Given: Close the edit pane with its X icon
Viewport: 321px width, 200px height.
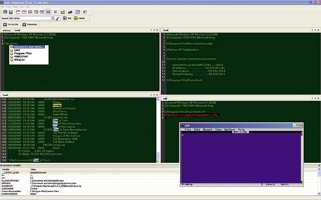Looking at the screenshot, I should pyautogui.click(x=319, y=98).
